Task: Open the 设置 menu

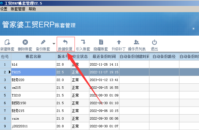Action: 4,9
